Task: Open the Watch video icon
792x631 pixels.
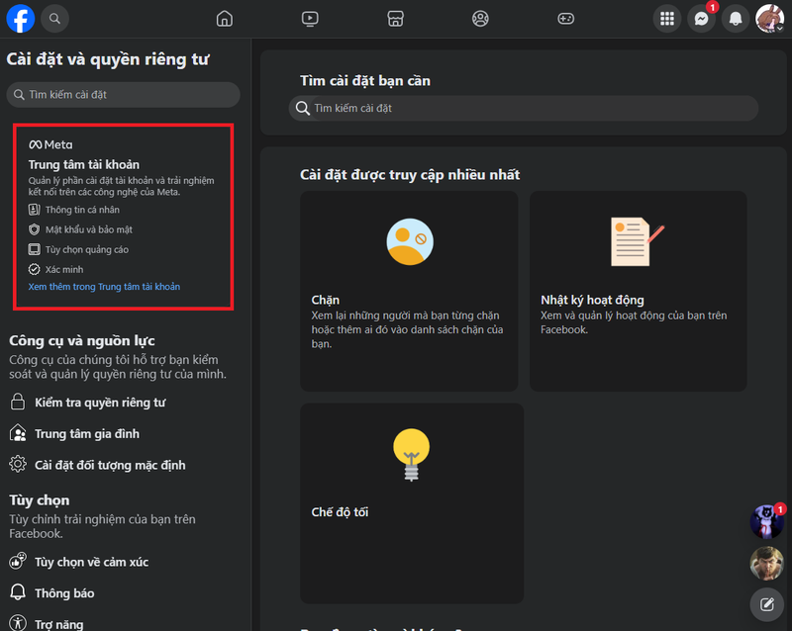Action: click(x=310, y=19)
